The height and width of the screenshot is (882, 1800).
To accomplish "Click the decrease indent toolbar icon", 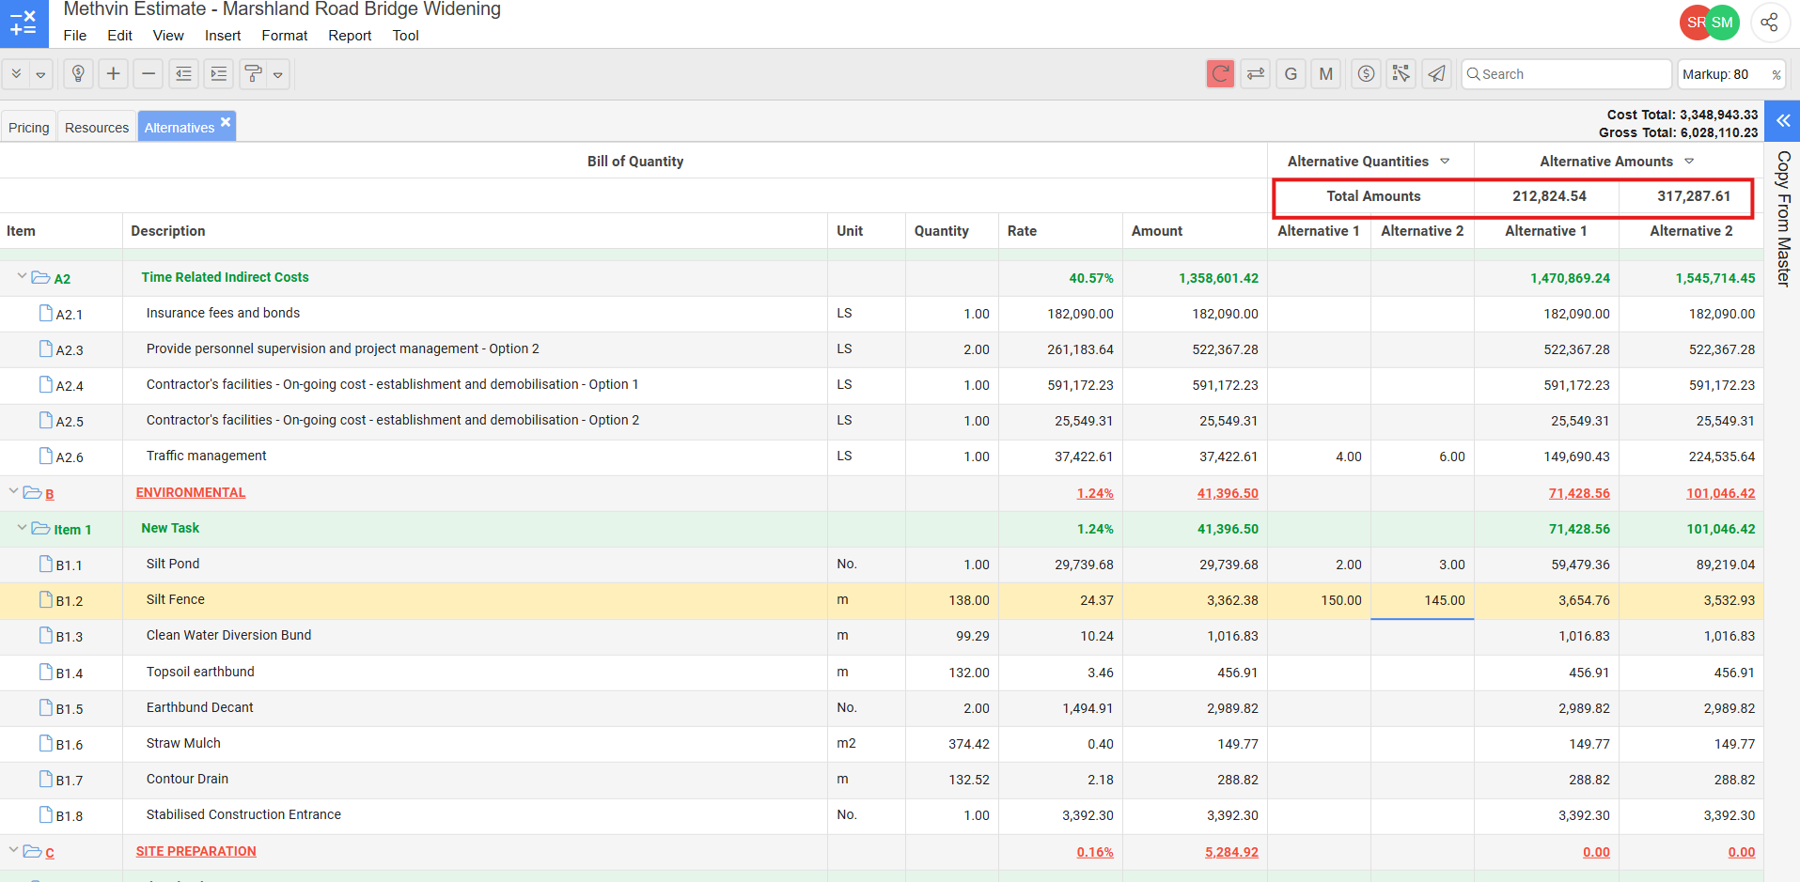I will (x=183, y=74).
